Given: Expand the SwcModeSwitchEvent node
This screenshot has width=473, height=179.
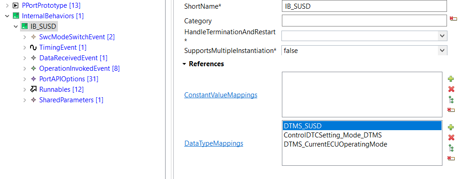Looking at the screenshot, I should point(25,37).
